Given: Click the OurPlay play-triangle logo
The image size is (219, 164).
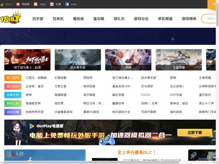Looking at the screenshot, I should [x=32, y=126].
